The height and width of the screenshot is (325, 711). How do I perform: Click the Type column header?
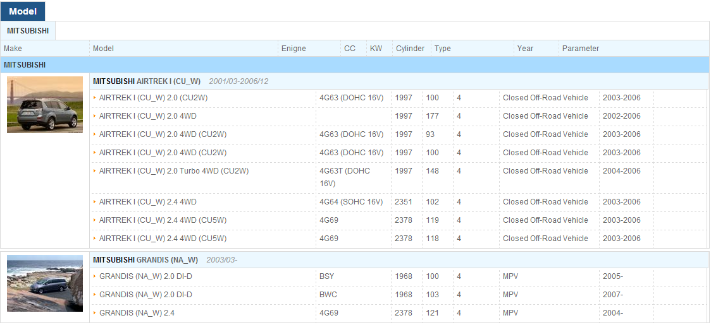click(443, 49)
